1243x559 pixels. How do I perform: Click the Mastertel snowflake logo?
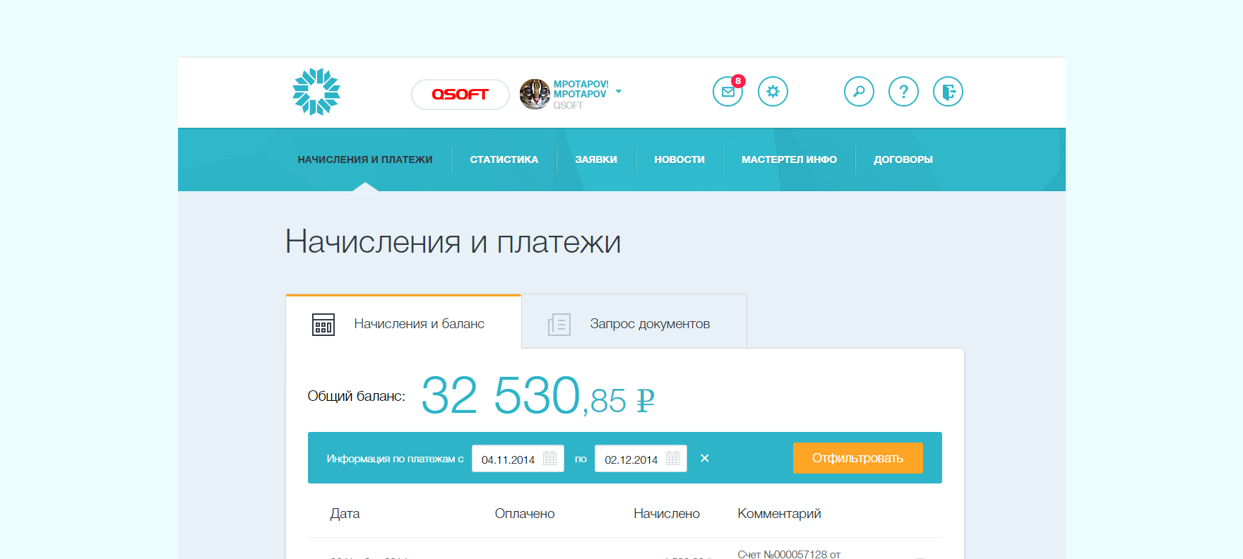[x=316, y=92]
